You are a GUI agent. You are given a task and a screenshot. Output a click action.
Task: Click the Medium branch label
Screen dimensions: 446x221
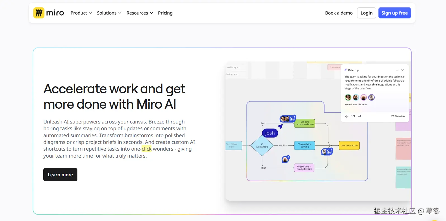pyautogui.click(x=283, y=146)
